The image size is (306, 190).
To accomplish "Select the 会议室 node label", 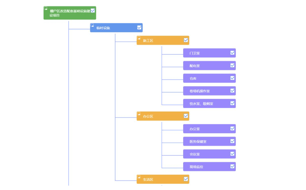I will pyautogui.click(x=195, y=154).
